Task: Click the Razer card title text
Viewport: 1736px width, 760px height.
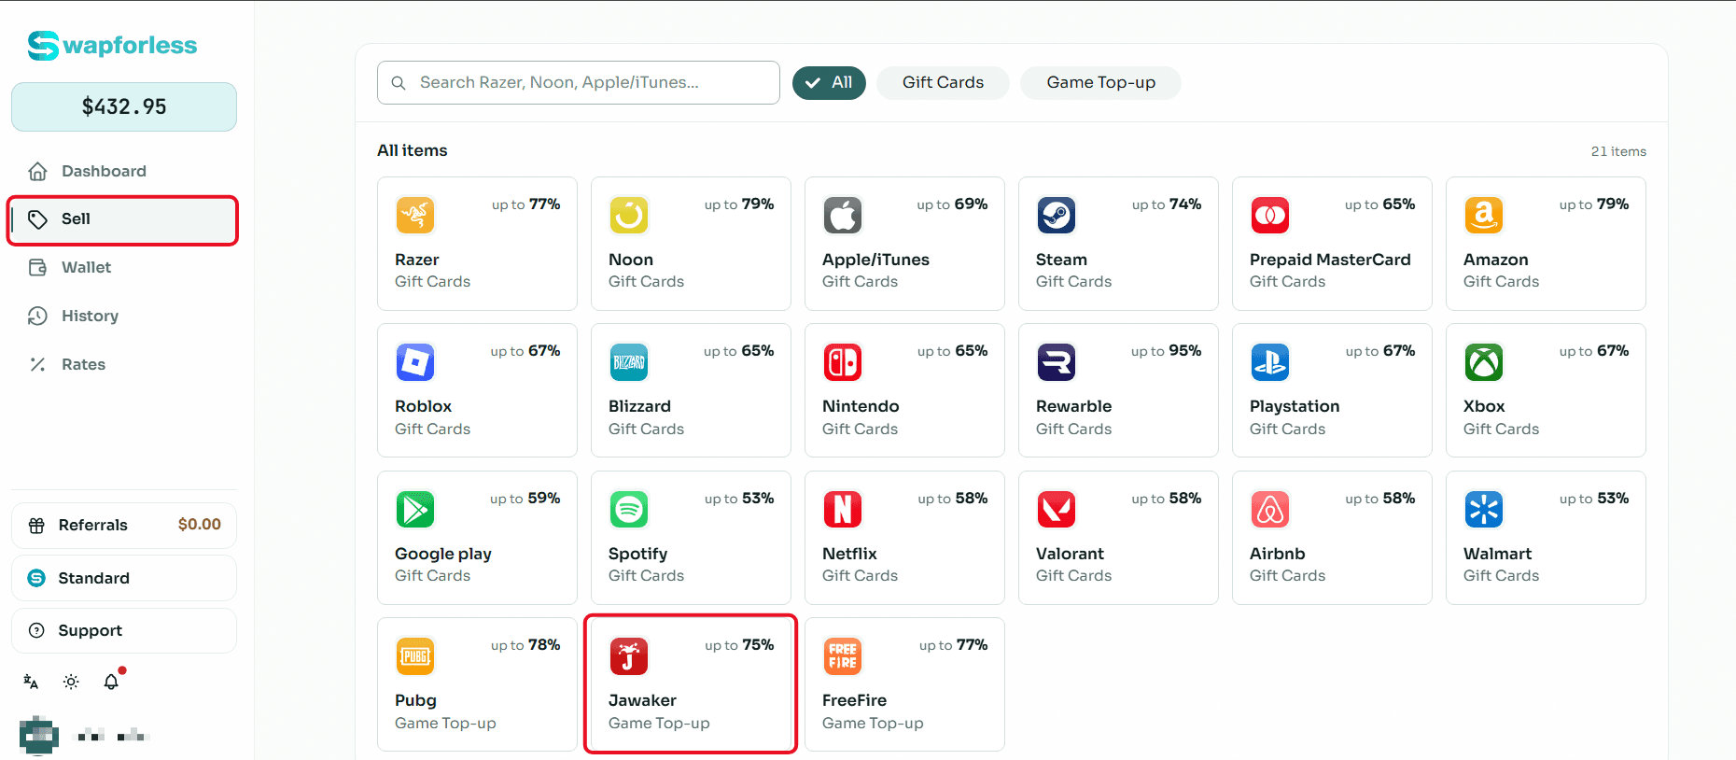Action: pos(416,260)
